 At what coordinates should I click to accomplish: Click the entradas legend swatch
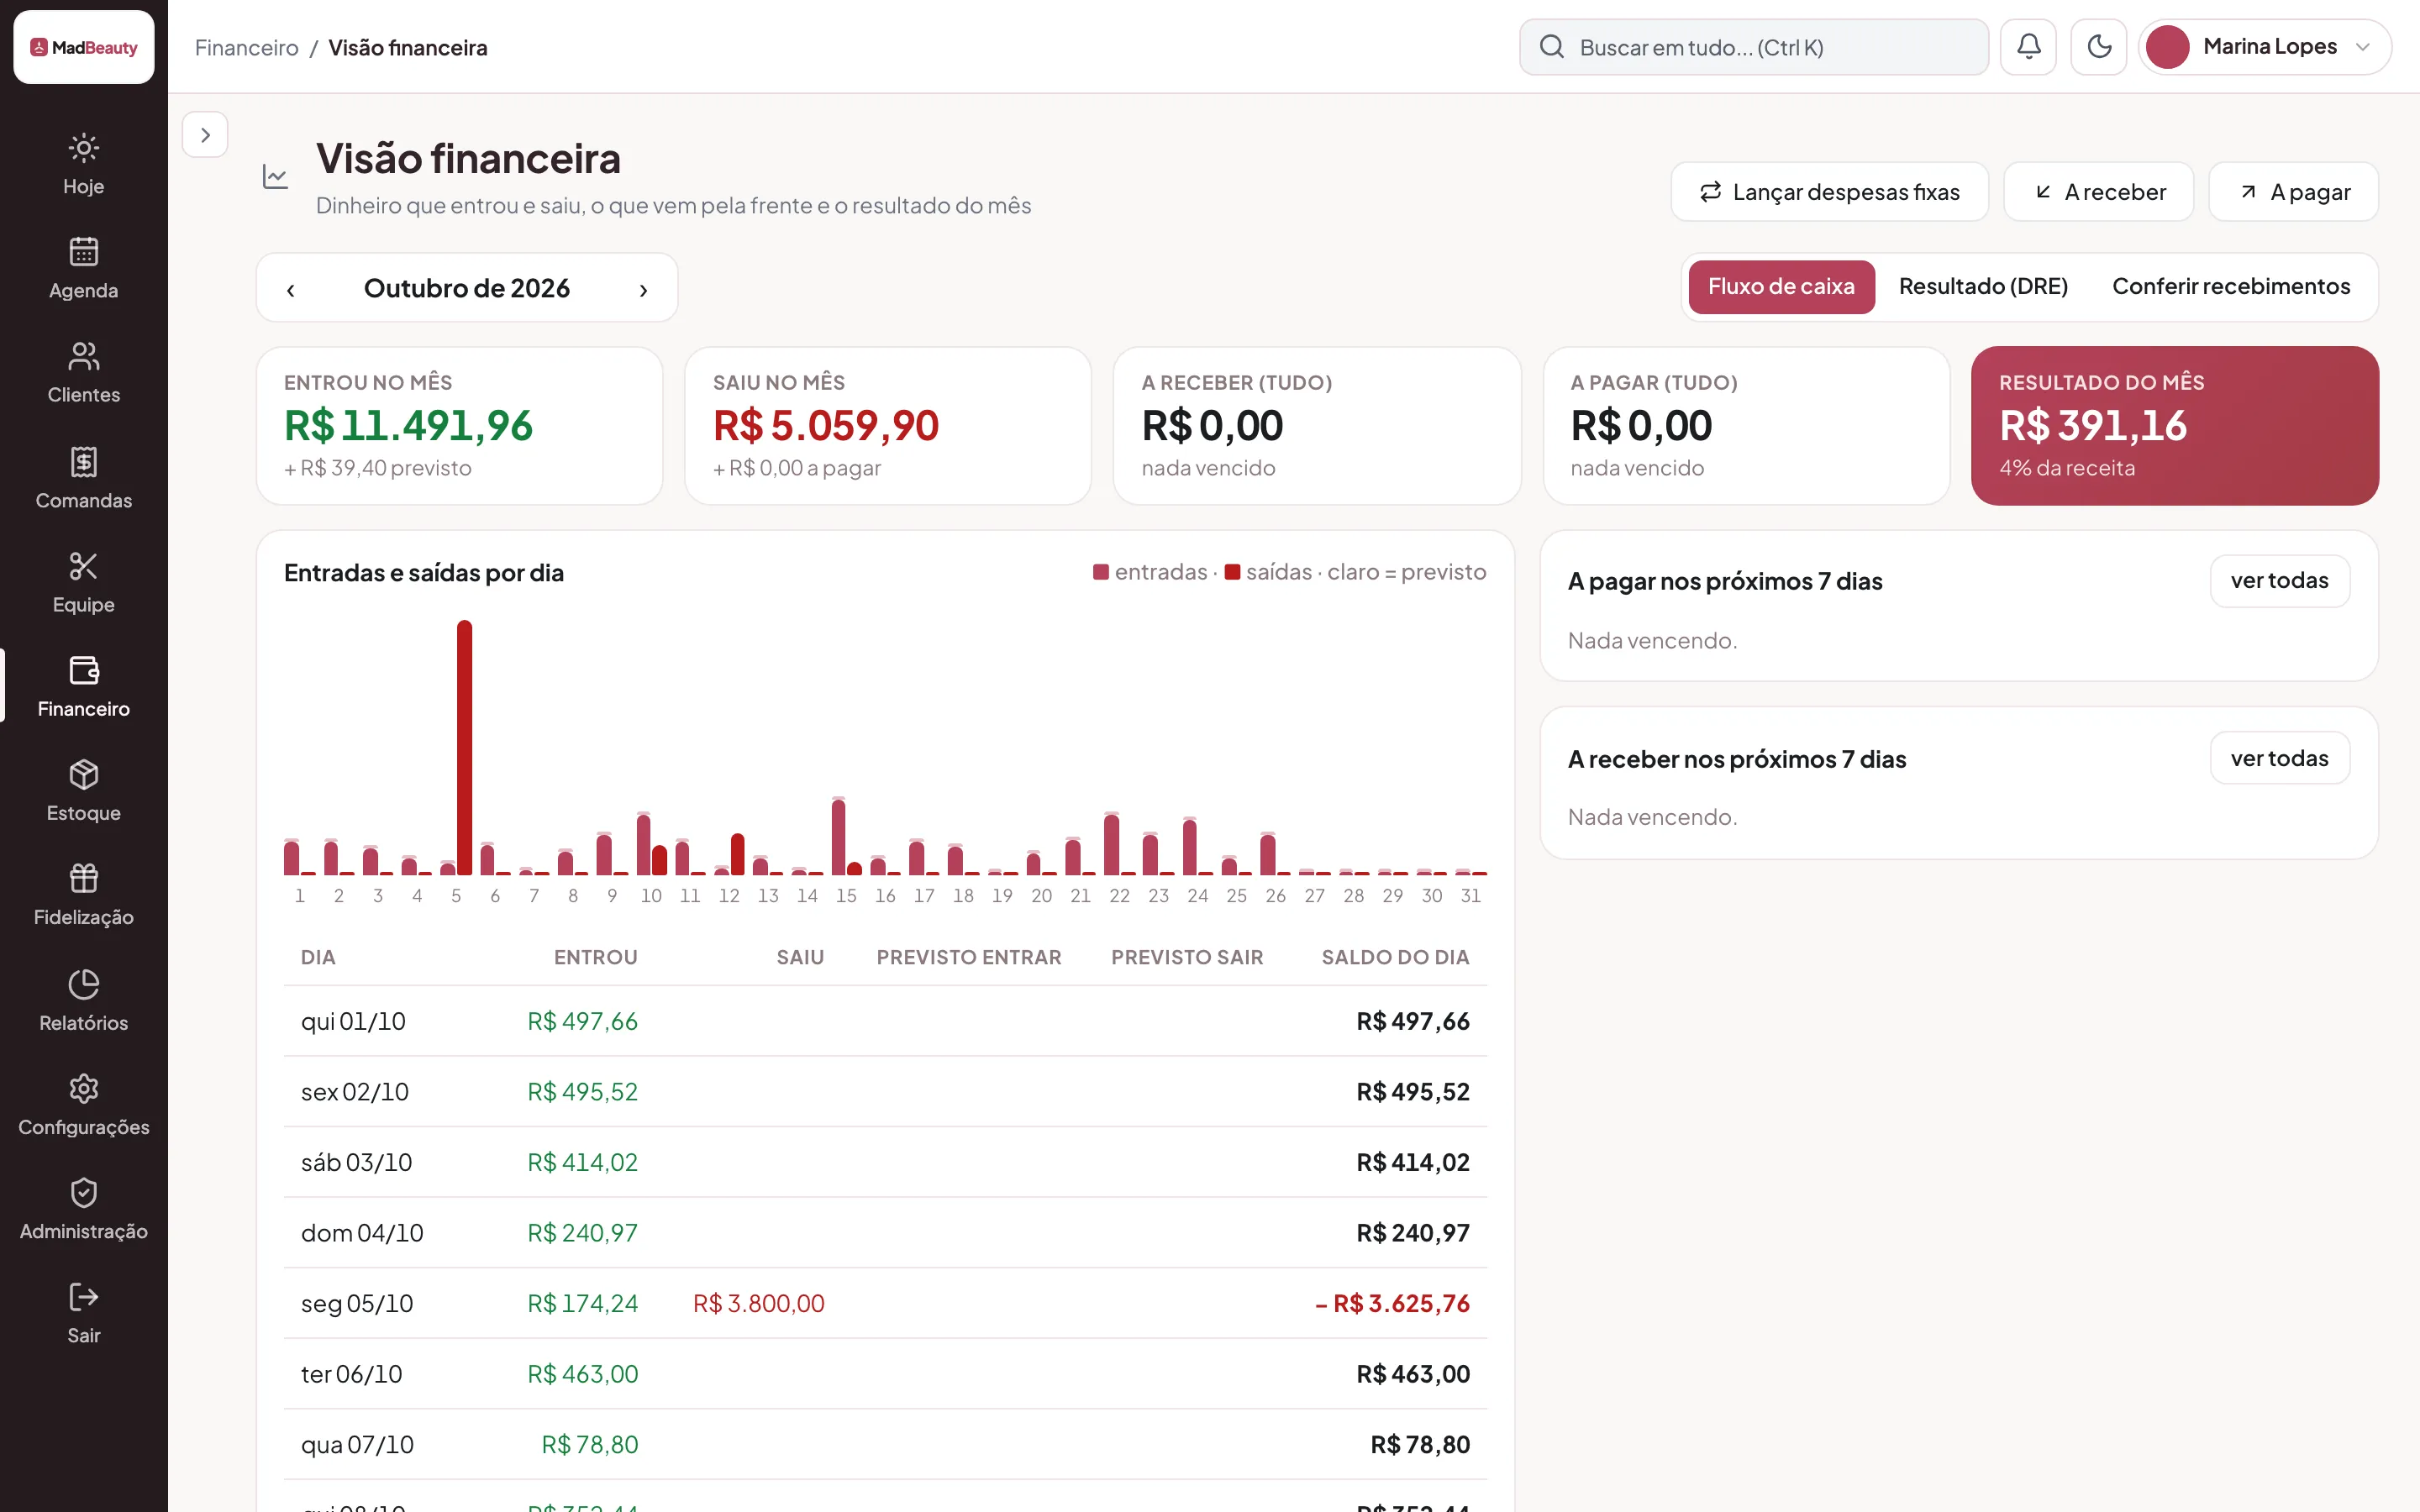[1101, 572]
